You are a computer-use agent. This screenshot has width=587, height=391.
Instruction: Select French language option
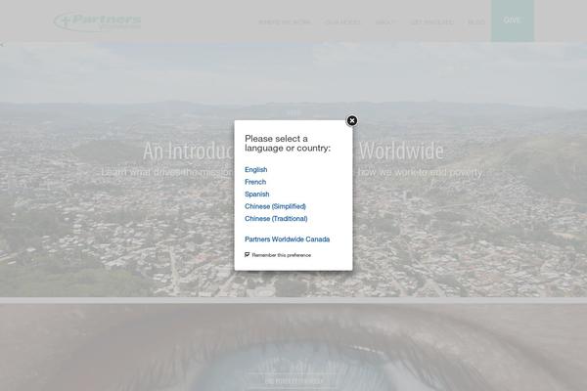(255, 182)
